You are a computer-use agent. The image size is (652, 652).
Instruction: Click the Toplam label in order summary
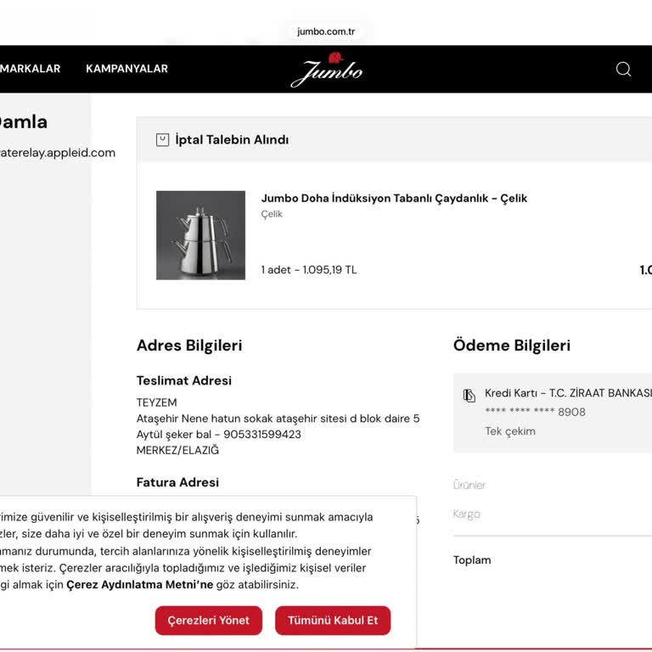pyautogui.click(x=472, y=560)
